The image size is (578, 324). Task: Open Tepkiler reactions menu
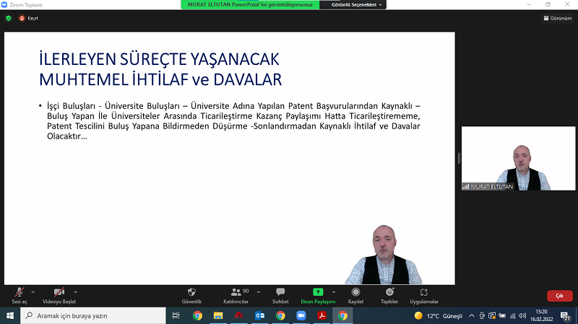point(389,292)
